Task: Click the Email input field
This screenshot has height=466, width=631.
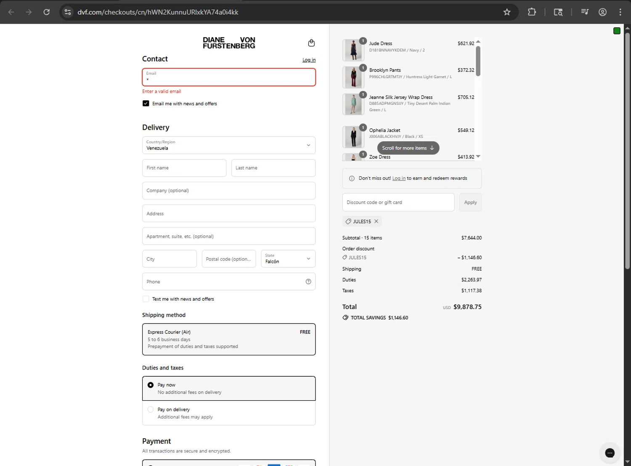Action: [x=229, y=77]
